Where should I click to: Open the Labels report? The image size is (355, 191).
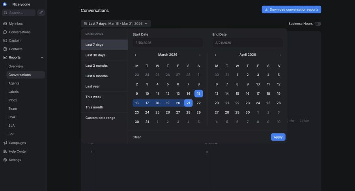coord(13,92)
